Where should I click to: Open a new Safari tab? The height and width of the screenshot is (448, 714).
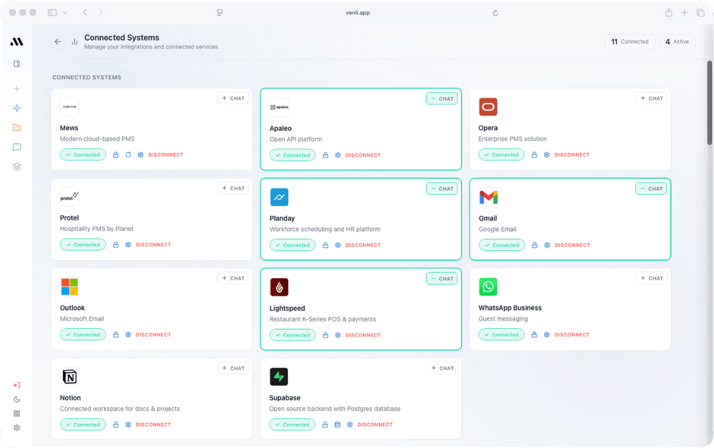pyautogui.click(x=684, y=13)
